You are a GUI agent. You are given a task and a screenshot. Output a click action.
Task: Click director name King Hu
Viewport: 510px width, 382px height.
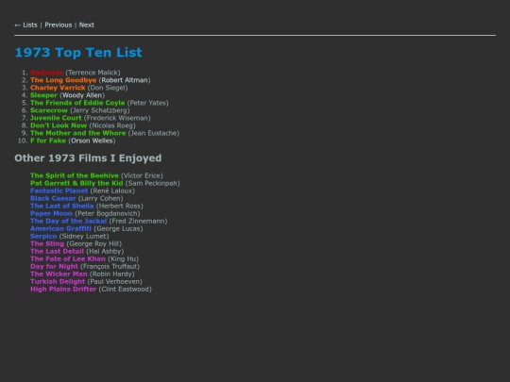click(124, 258)
